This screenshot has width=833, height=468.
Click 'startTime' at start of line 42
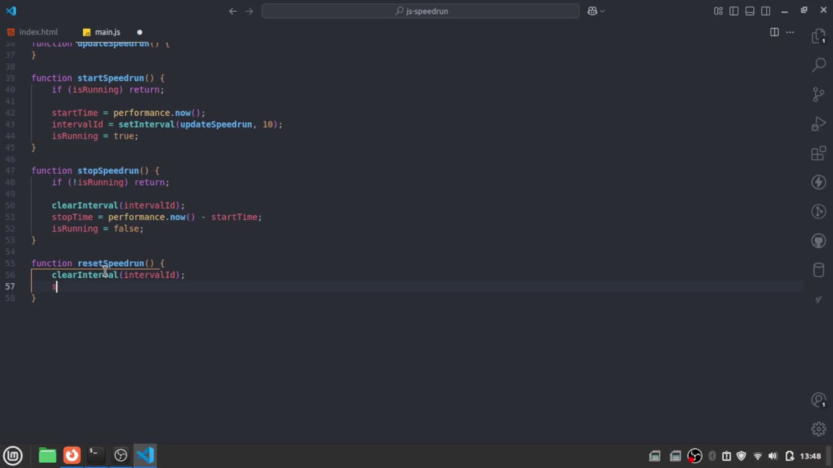pyautogui.click(x=75, y=113)
